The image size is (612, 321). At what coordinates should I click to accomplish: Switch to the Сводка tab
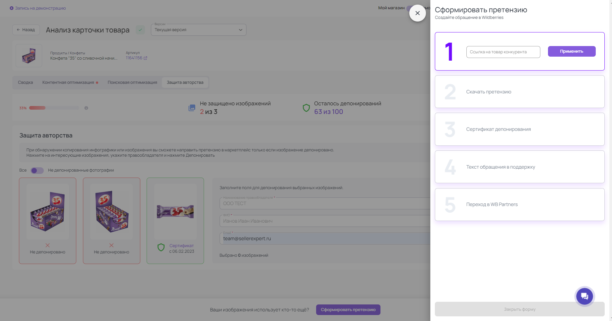26,82
